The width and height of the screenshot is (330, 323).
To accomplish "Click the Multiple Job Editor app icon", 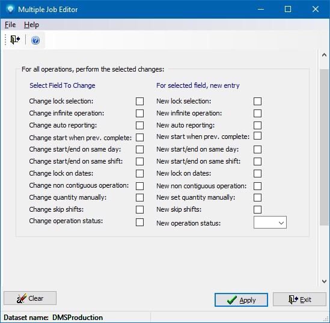I will (x=10, y=9).
